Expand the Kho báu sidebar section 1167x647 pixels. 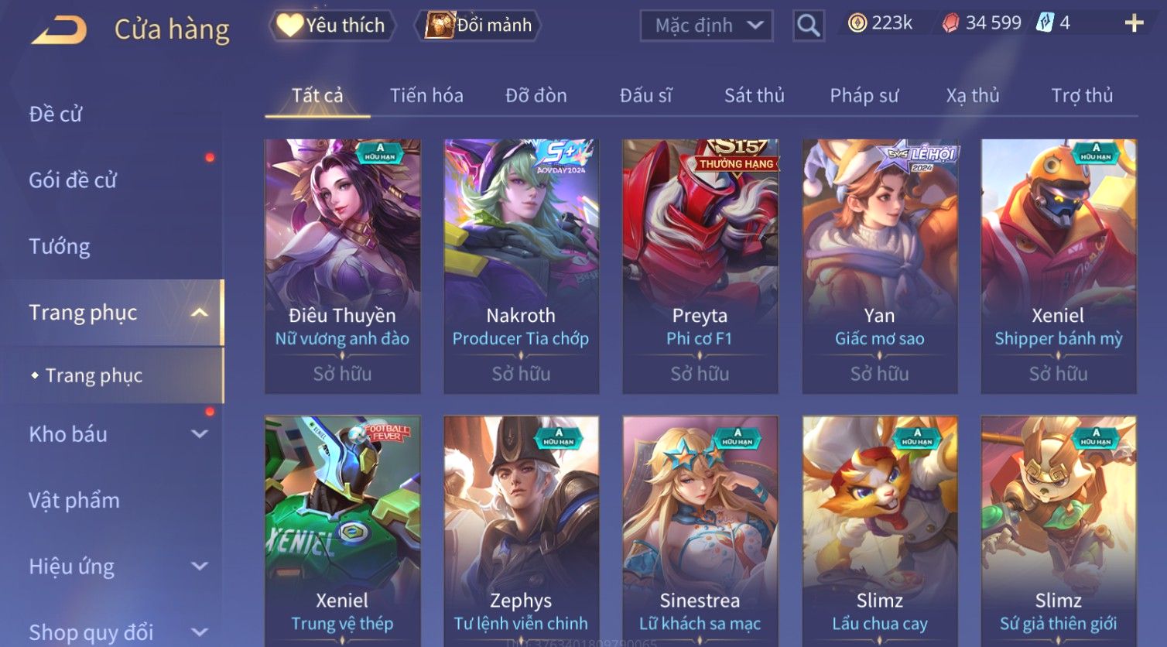[200, 434]
